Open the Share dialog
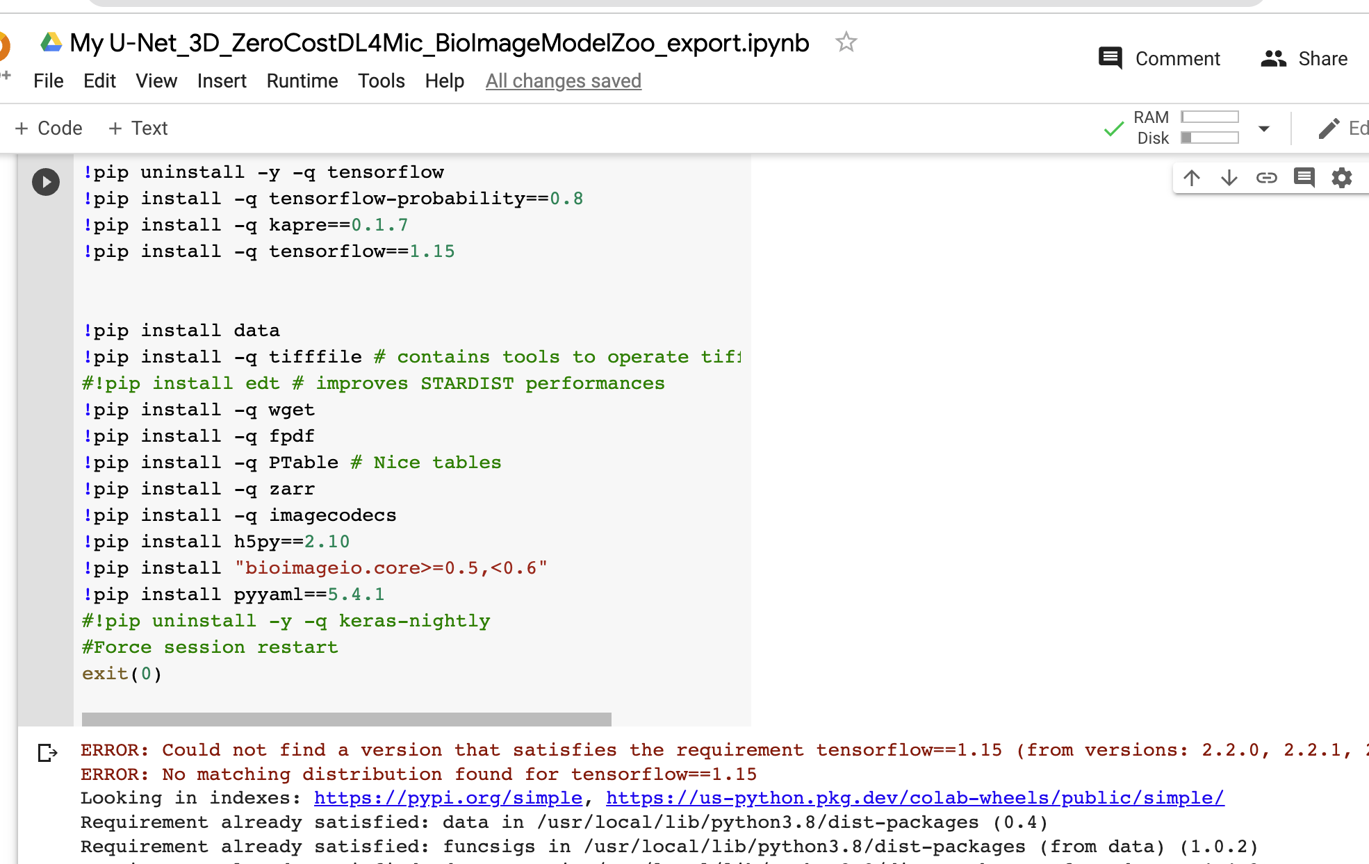 tap(1304, 59)
